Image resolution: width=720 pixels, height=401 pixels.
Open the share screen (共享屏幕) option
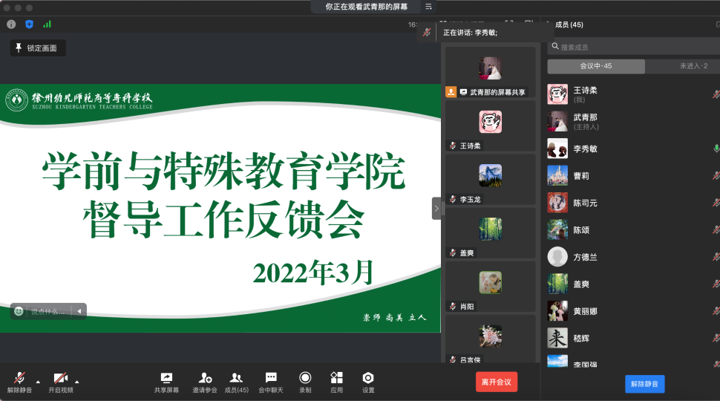coord(166,378)
